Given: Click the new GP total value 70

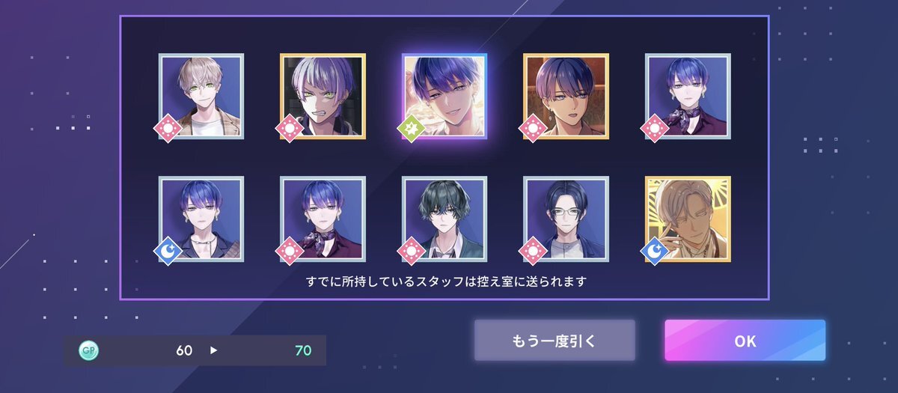Looking at the screenshot, I should [303, 350].
